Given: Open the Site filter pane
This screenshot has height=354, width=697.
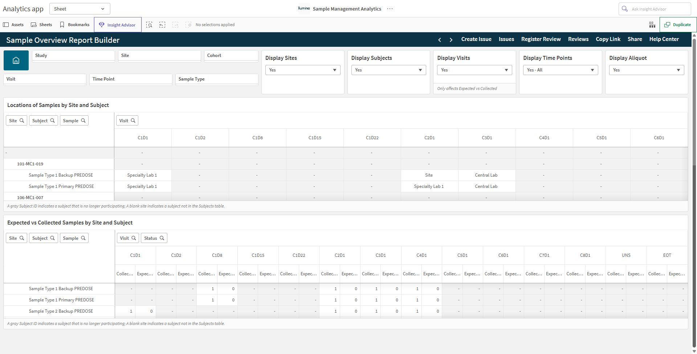Looking at the screenshot, I should (159, 55).
